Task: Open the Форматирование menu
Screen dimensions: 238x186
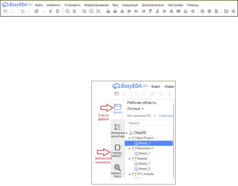Action: (x=96, y=5)
